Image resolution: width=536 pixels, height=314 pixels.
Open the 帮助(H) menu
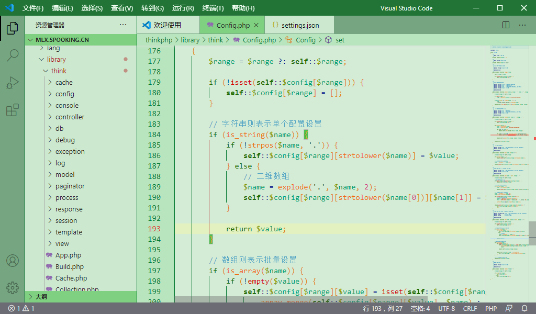tap(243, 8)
